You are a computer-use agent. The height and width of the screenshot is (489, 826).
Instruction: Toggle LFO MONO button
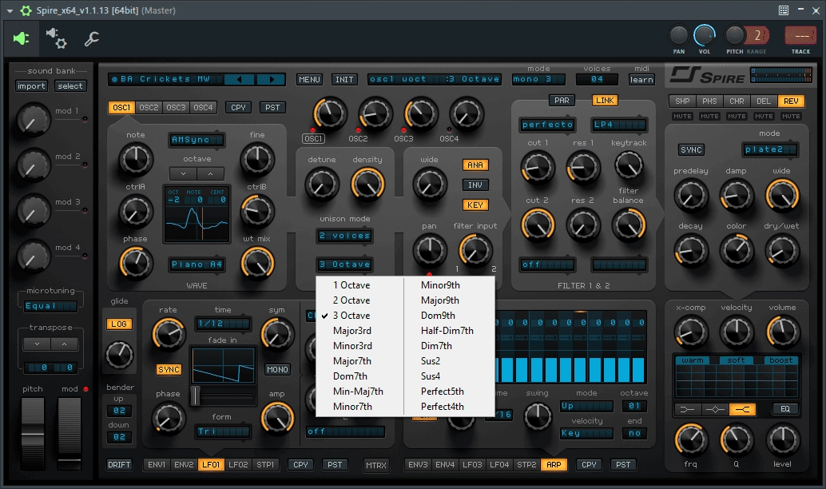[277, 370]
